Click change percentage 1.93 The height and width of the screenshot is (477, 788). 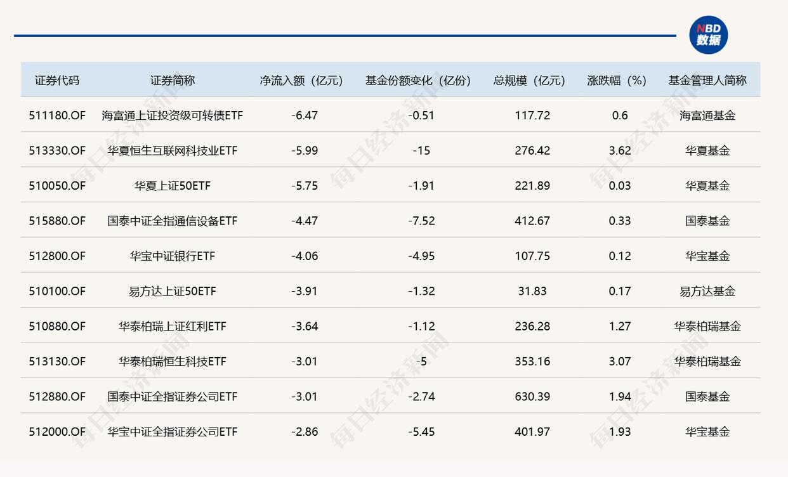(621, 432)
